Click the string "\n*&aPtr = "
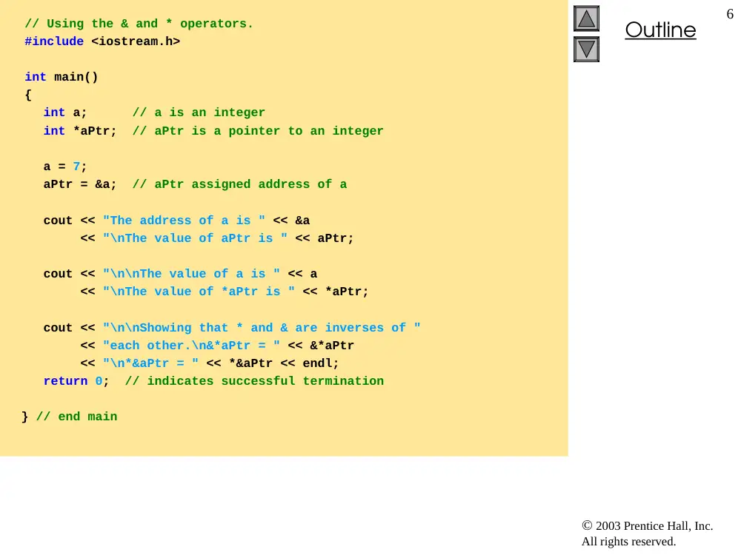The image size is (741, 555). [x=150, y=363]
